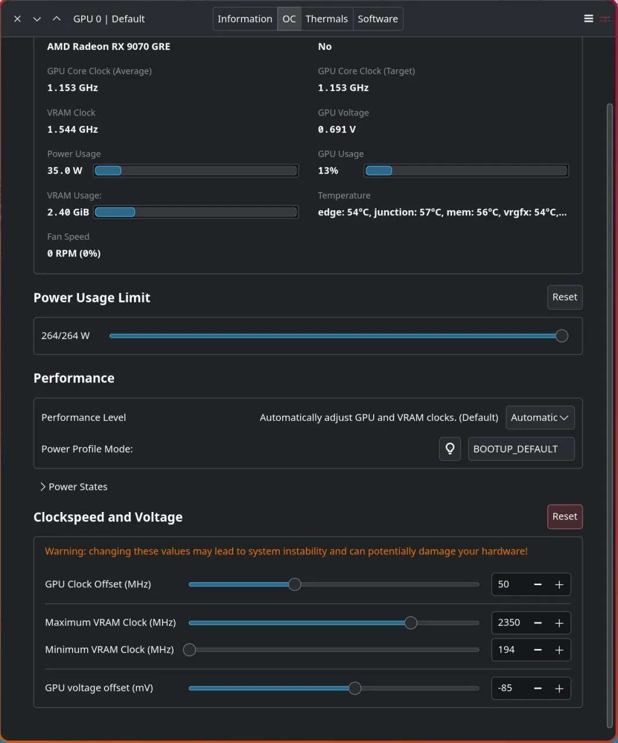Reset Clockspeed and Voltage settings

pos(565,517)
